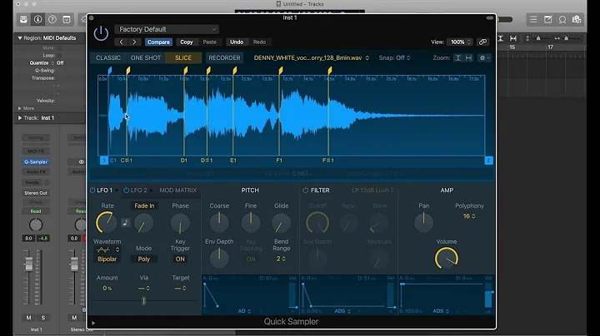Click the zoom horizontal waveform icon

468,57
